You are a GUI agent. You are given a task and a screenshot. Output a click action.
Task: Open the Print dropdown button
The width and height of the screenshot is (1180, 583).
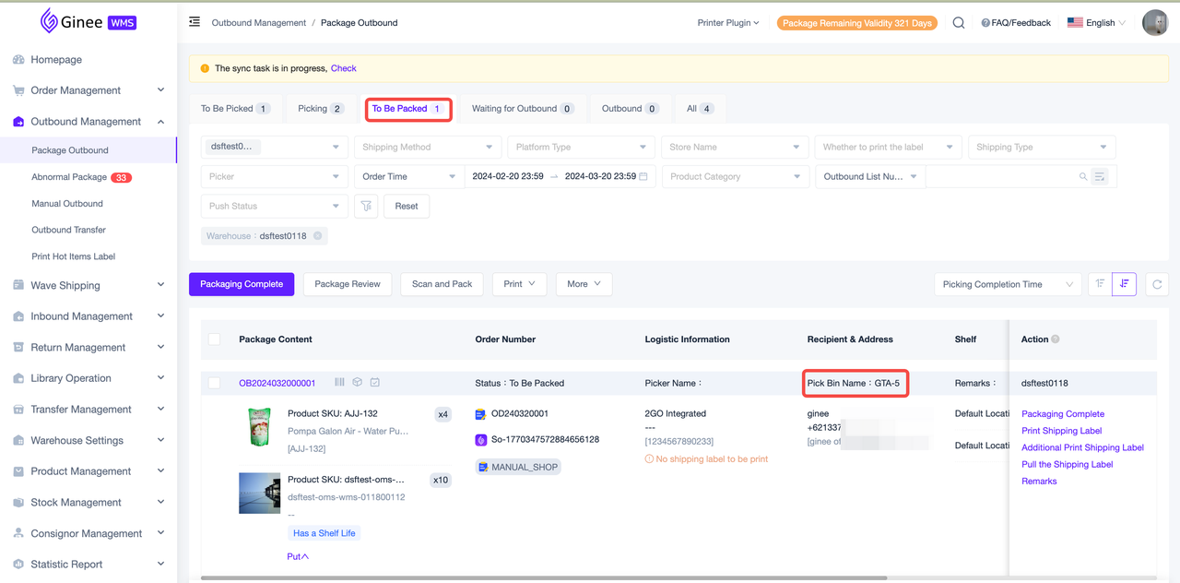pos(519,284)
